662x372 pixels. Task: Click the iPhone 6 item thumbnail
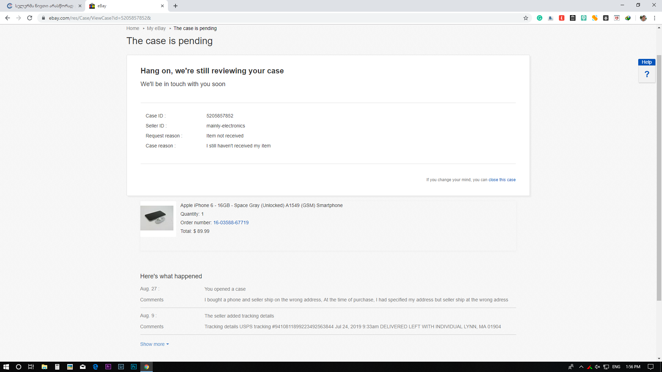pos(157,218)
